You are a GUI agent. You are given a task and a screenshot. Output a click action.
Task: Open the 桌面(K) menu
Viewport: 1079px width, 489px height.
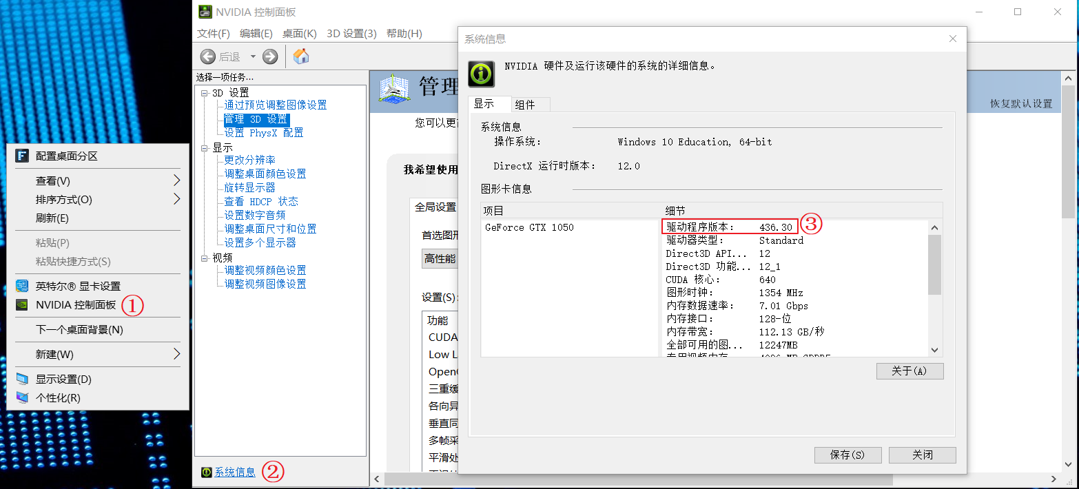click(x=300, y=34)
